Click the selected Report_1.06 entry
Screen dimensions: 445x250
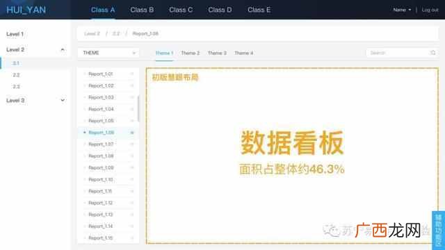102,133
